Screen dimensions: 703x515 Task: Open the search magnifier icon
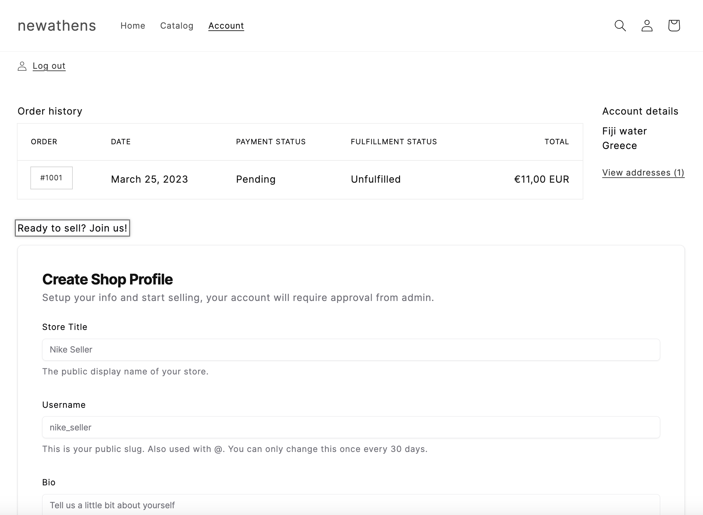(x=620, y=26)
